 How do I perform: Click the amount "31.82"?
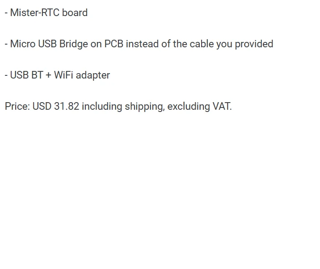click(x=66, y=107)
